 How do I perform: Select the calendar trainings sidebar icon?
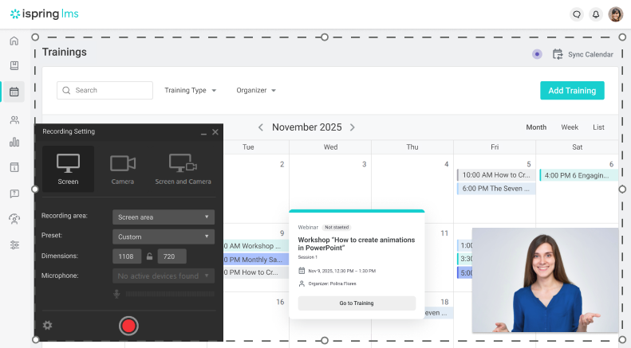(14, 92)
